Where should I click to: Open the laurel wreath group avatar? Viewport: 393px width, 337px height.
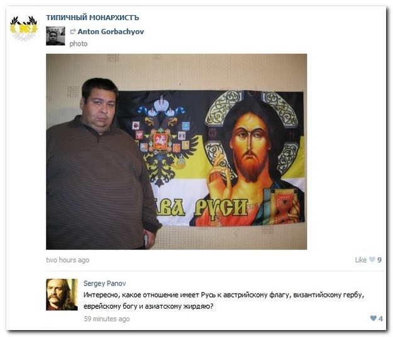(23, 28)
